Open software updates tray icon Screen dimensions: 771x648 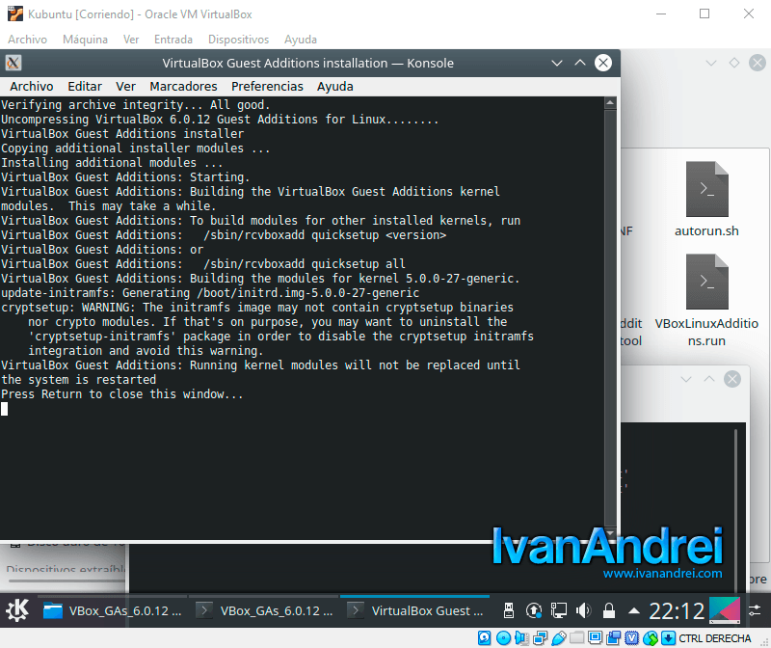click(534, 610)
